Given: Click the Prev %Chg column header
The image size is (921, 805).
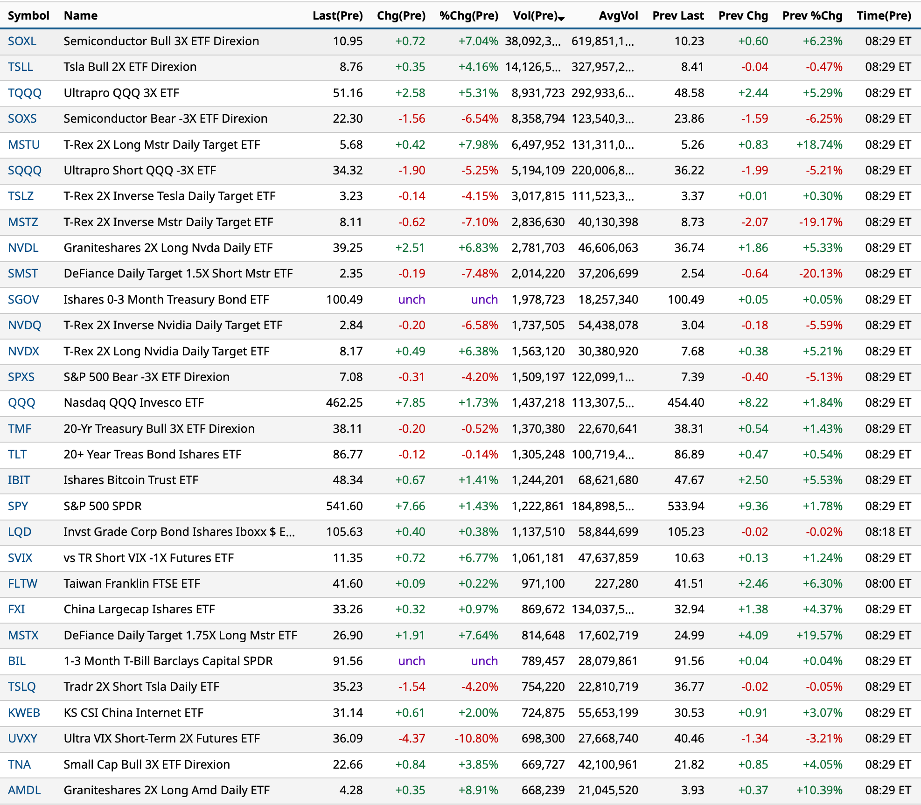Looking at the screenshot, I should (x=812, y=16).
